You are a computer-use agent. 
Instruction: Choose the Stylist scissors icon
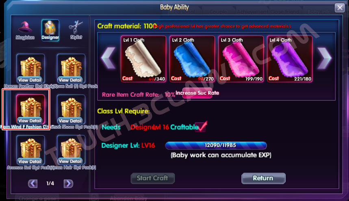[76, 27]
